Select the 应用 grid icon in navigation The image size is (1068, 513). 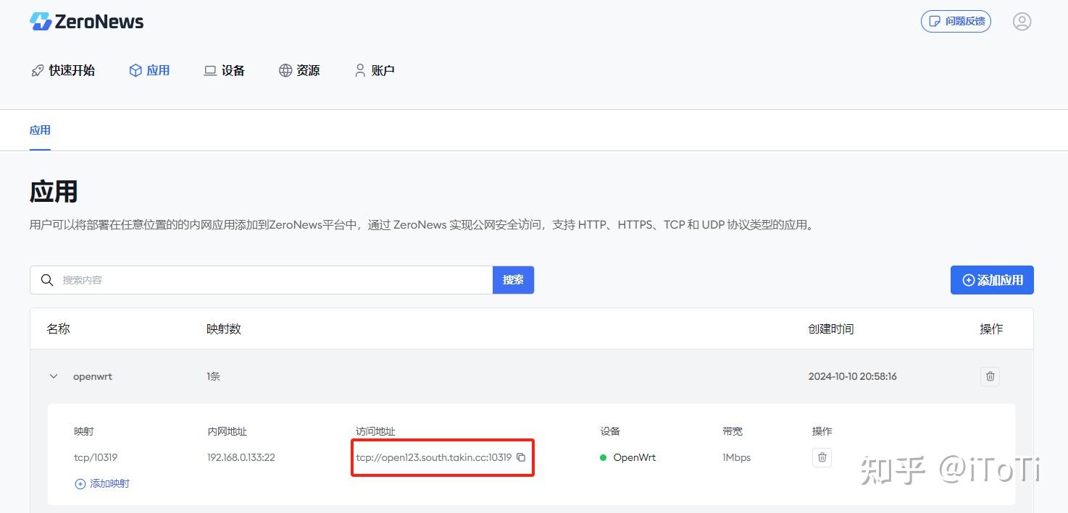[x=135, y=69]
